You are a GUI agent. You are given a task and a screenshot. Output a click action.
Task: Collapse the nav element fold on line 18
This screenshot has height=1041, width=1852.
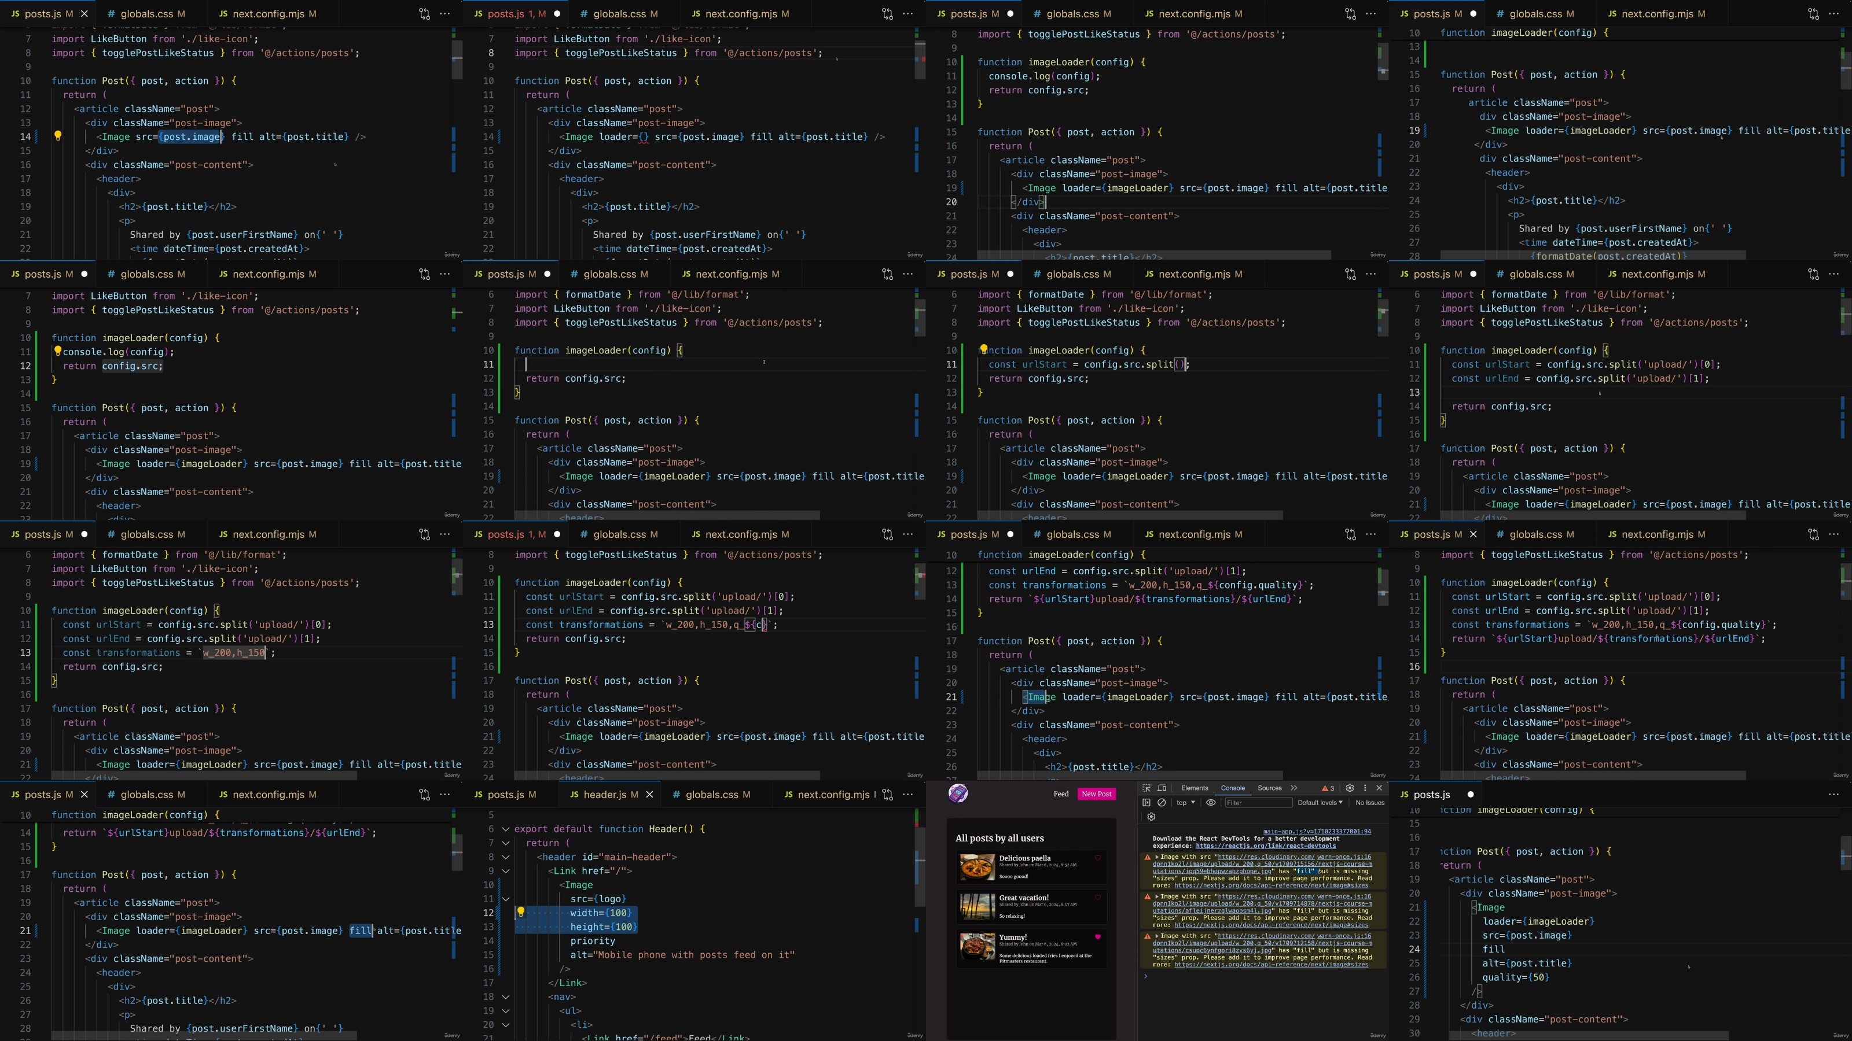(505, 996)
